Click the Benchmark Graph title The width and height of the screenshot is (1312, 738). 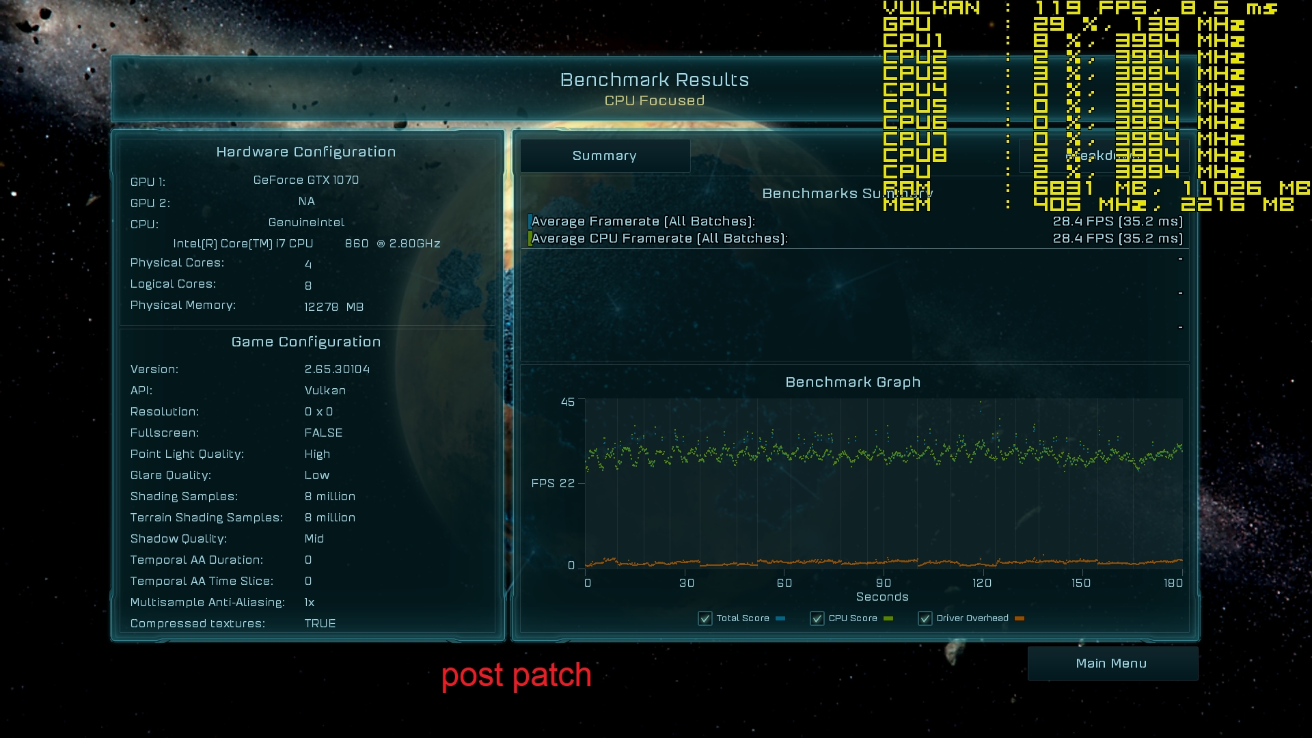coord(853,382)
